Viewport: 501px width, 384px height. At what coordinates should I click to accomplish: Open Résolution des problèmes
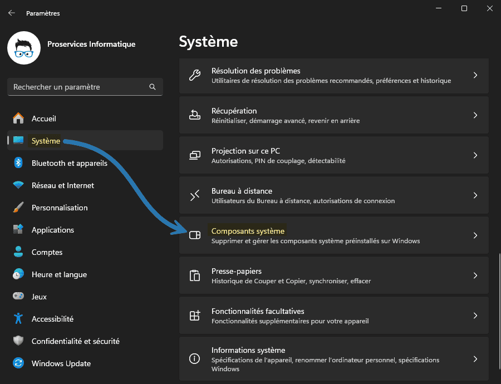coord(334,75)
